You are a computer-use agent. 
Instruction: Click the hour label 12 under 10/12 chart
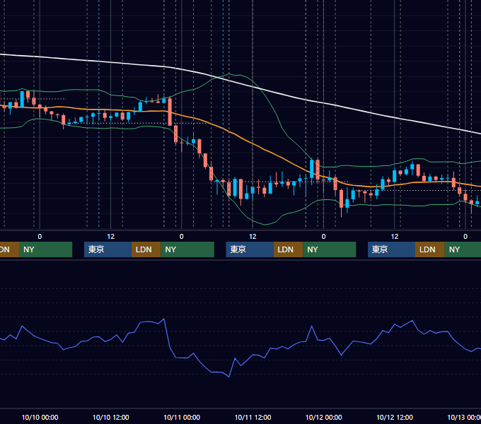[395, 237]
